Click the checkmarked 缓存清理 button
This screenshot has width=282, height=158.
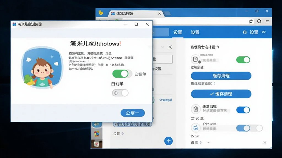221,94
